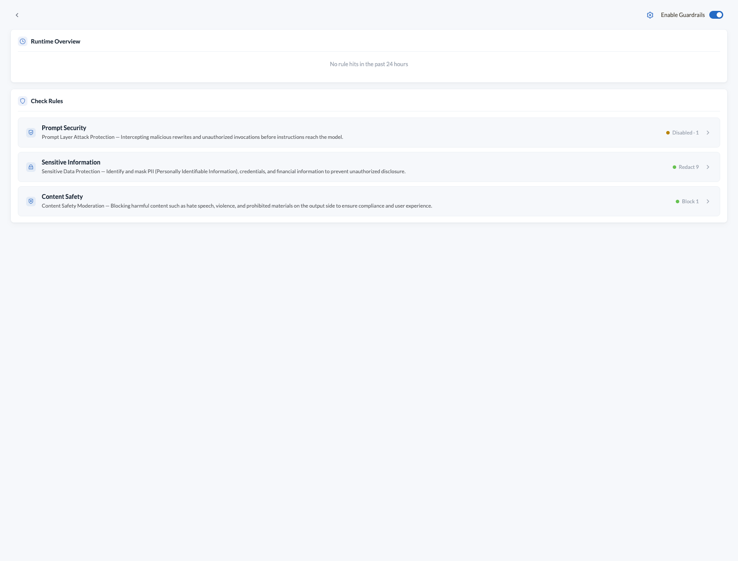Click the Runtime Overview clock icon
Screen dimensions: 738x561
tap(23, 41)
